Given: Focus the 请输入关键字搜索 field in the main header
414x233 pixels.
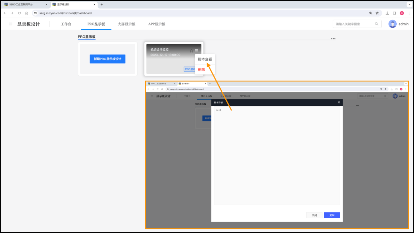Looking at the screenshot, I should [x=353, y=24].
